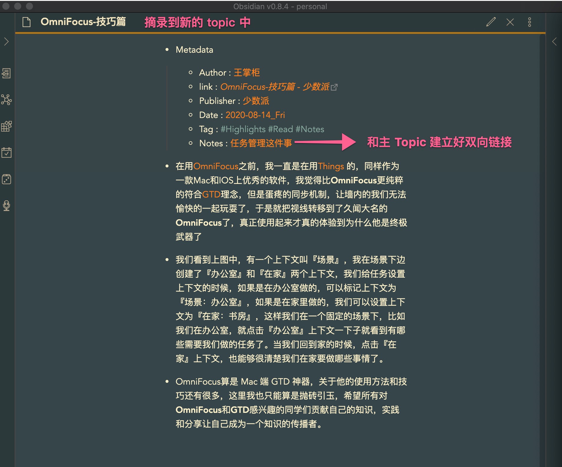Open the graph view

tap(6, 100)
